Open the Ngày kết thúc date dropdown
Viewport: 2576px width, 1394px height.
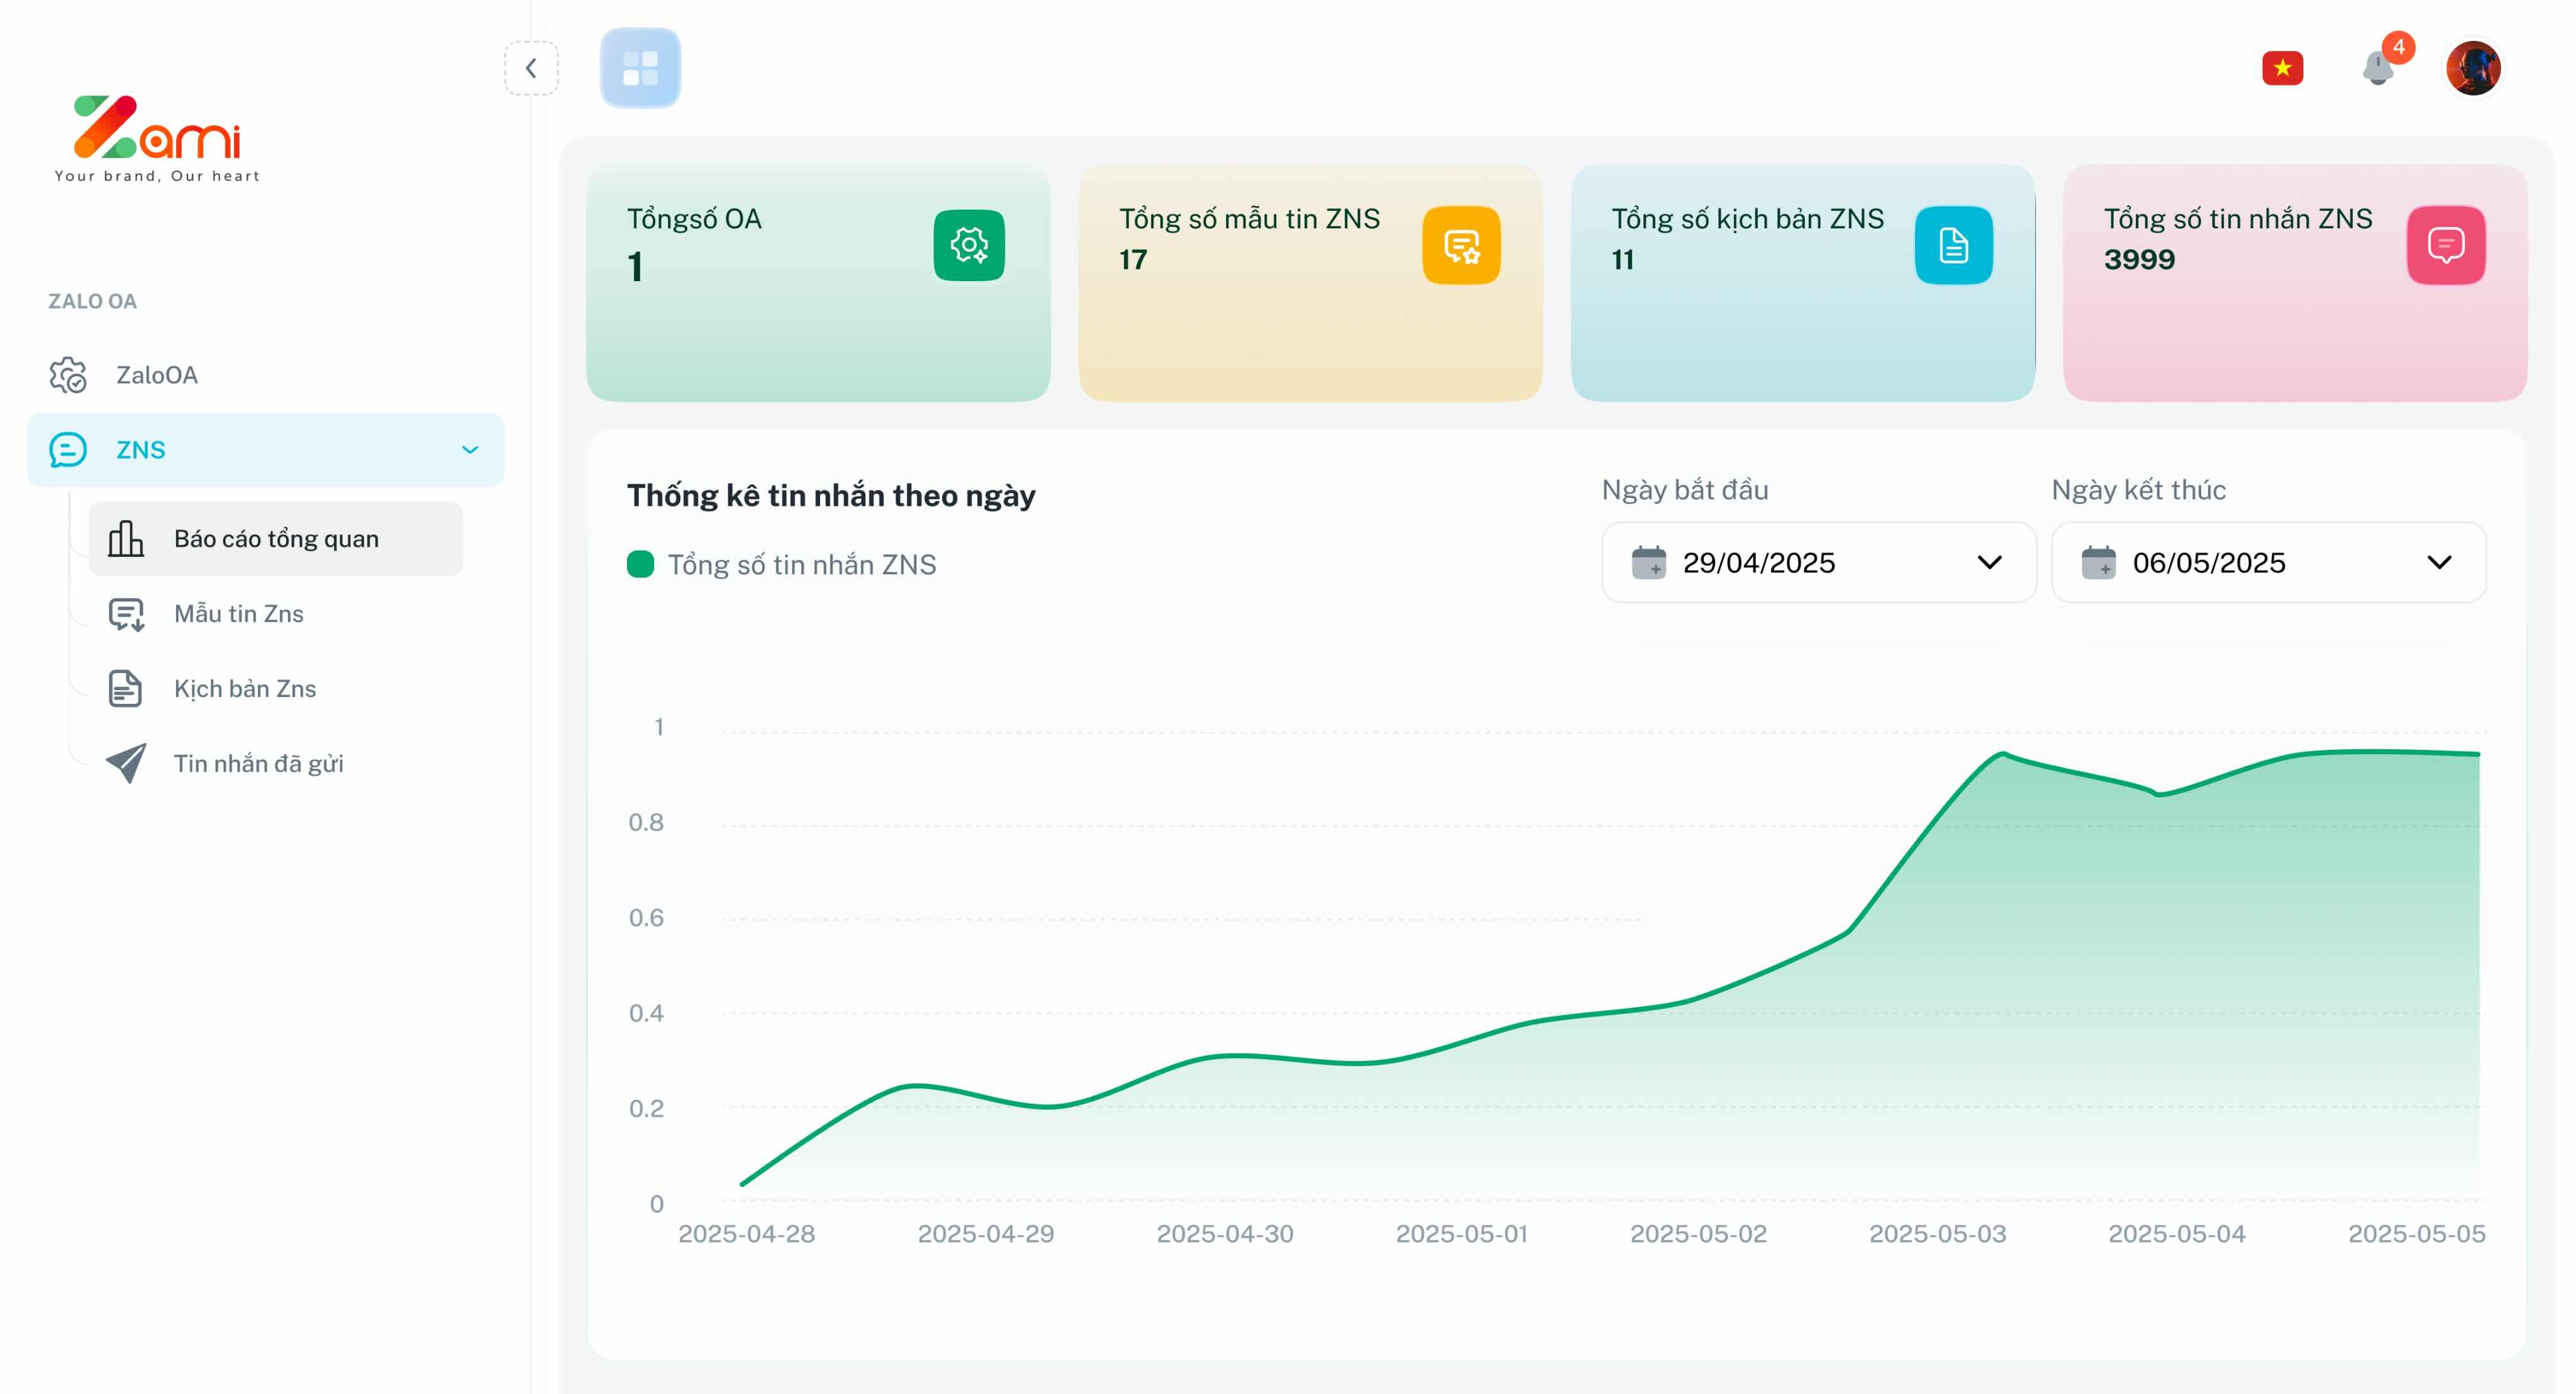[x=2267, y=563]
